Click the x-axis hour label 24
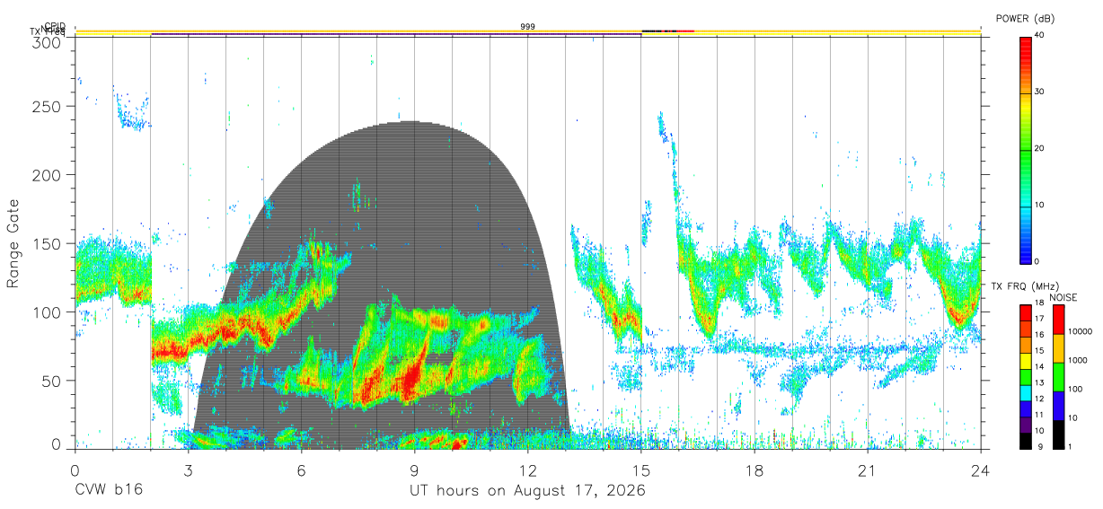Viewport: 1103px width, 509px height. 981,470
